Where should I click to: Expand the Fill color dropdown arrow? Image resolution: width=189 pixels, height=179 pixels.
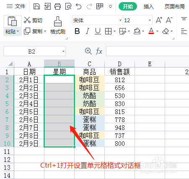143,31
